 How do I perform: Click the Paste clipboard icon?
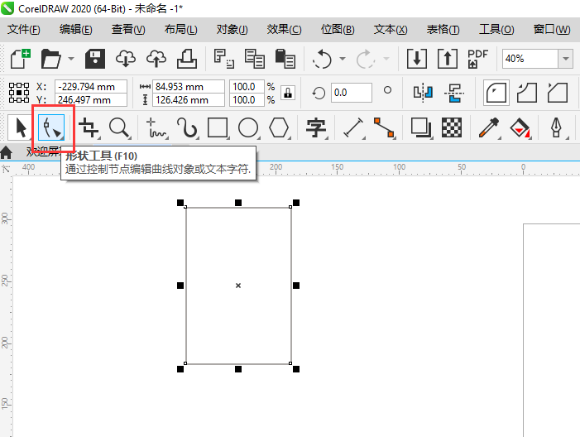pyautogui.click(x=285, y=59)
